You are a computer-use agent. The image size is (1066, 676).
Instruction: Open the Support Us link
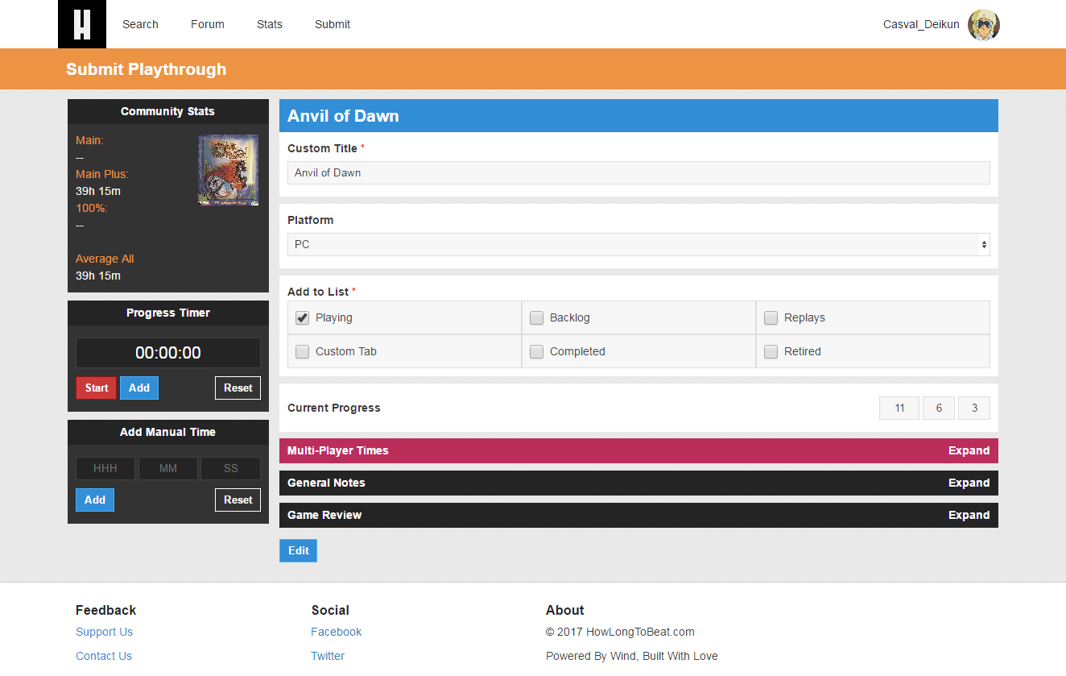(x=104, y=632)
